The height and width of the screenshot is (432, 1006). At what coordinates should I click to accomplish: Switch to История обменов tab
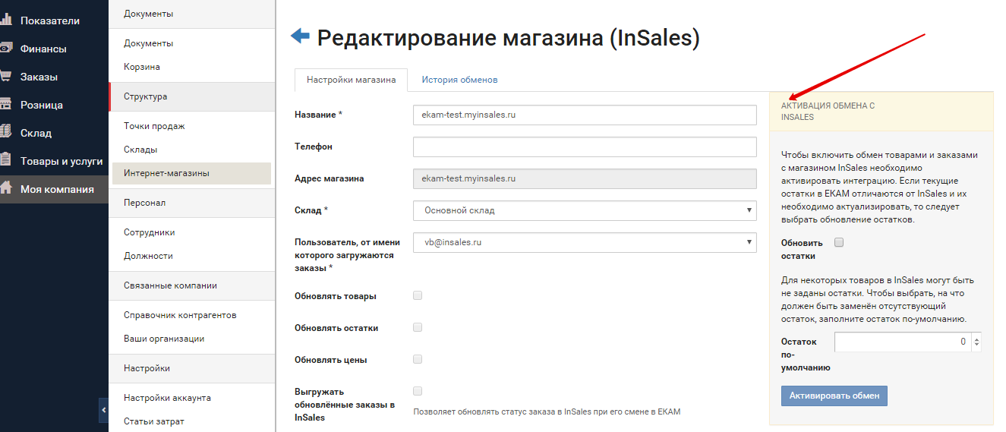click(460, 80)
